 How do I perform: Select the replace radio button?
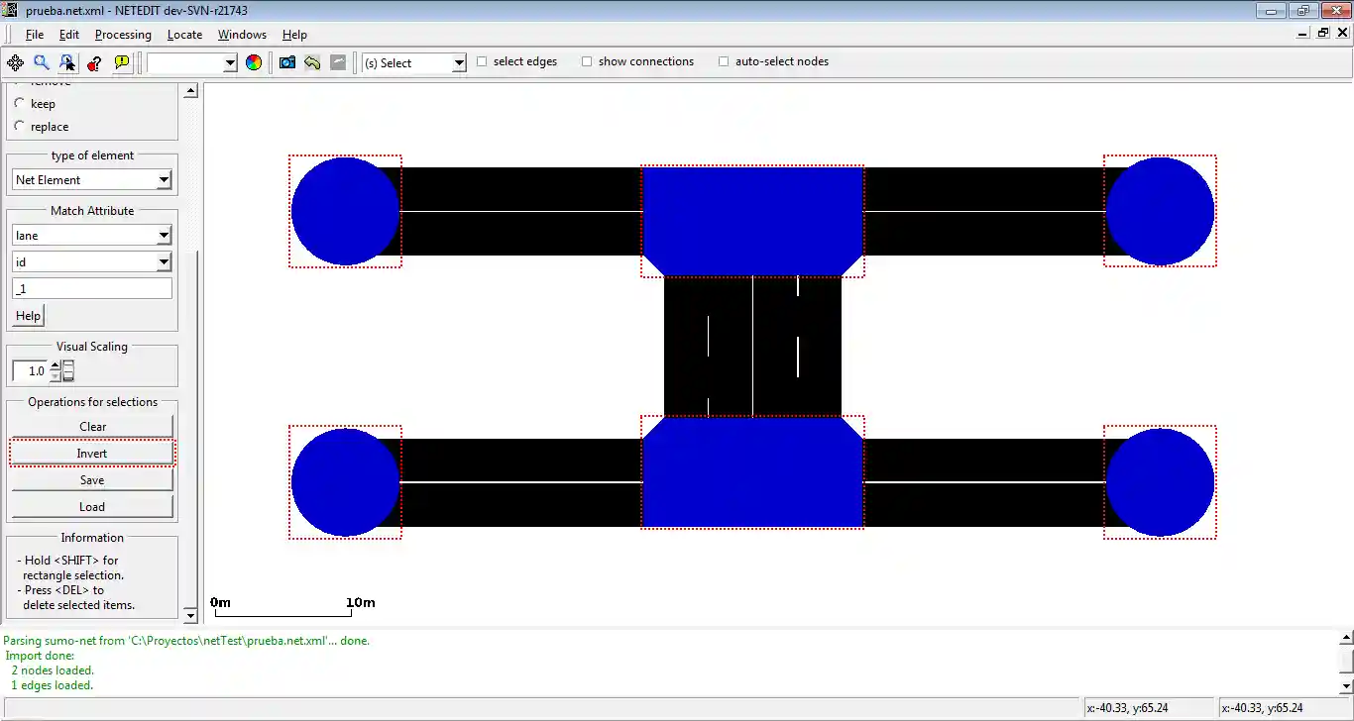[19, 126]
